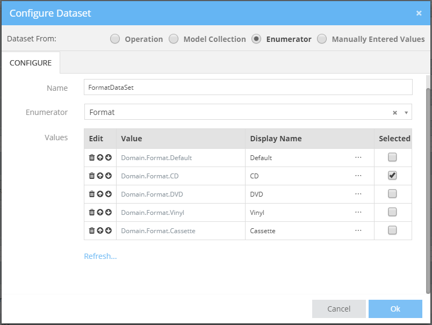Open the Enumerator dropdown list
The height and width of the screenshot is (325, 432).
click(x=407, y=112)
